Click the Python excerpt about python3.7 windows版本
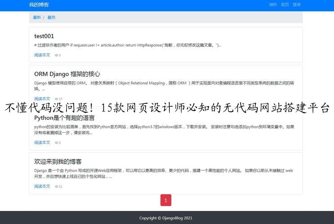The image size is (334, 224). [x=164, y=129]
